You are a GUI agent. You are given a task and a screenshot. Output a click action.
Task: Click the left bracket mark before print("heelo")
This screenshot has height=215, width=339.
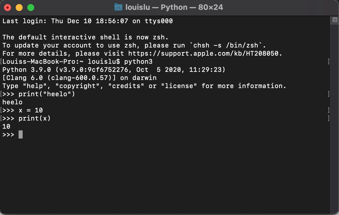click(1, 94)
